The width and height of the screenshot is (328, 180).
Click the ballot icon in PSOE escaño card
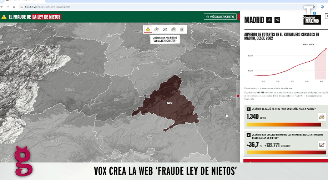click(322, 117)
